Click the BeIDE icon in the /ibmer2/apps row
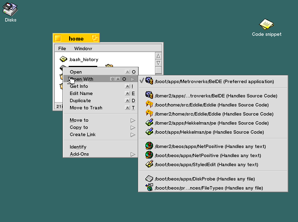 pyautogui.click(x=149, y=95)
